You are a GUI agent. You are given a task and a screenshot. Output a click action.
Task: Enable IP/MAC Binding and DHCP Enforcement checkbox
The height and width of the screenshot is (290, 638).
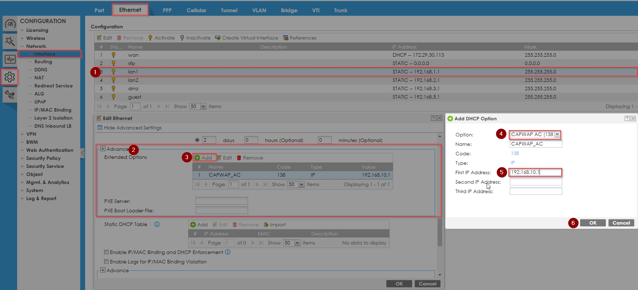[106, 252]
